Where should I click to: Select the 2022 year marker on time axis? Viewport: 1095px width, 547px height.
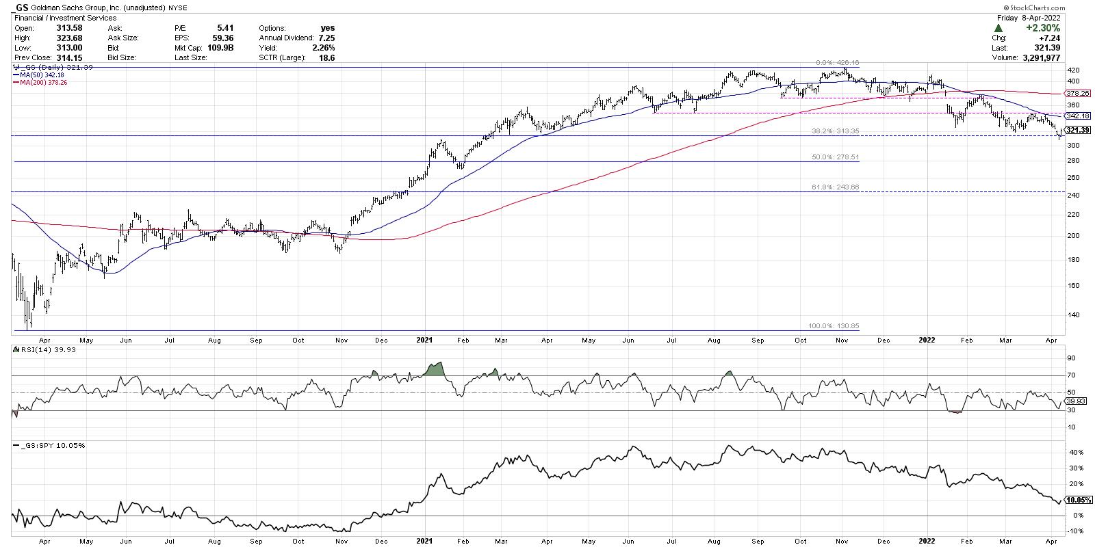click(925, 338)
